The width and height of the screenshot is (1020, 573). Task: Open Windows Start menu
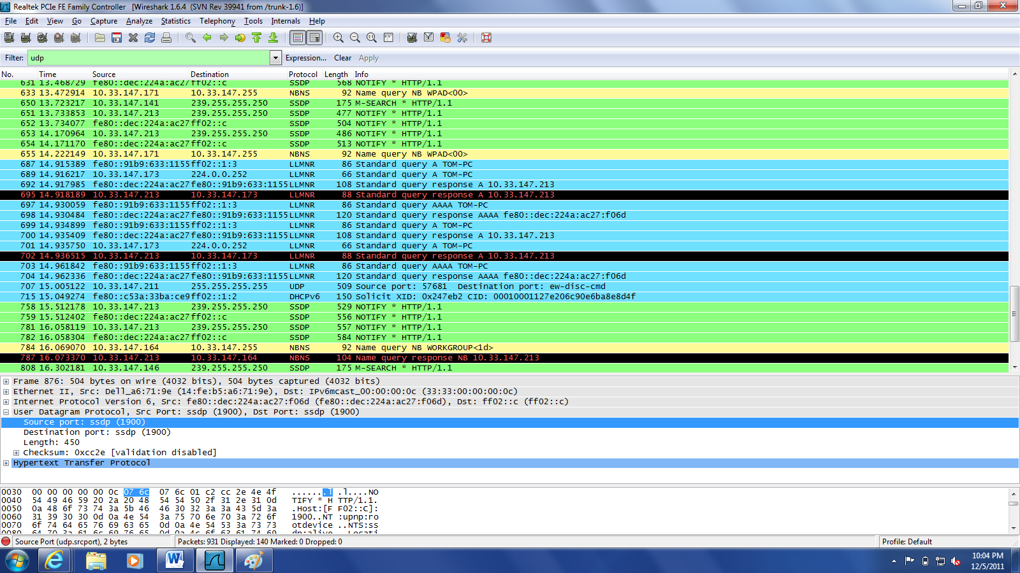[x=17, y=561]
